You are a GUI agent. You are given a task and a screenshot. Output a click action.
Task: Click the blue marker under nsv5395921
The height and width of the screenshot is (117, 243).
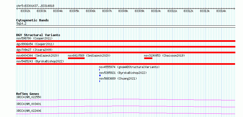(x=100, y=75)
